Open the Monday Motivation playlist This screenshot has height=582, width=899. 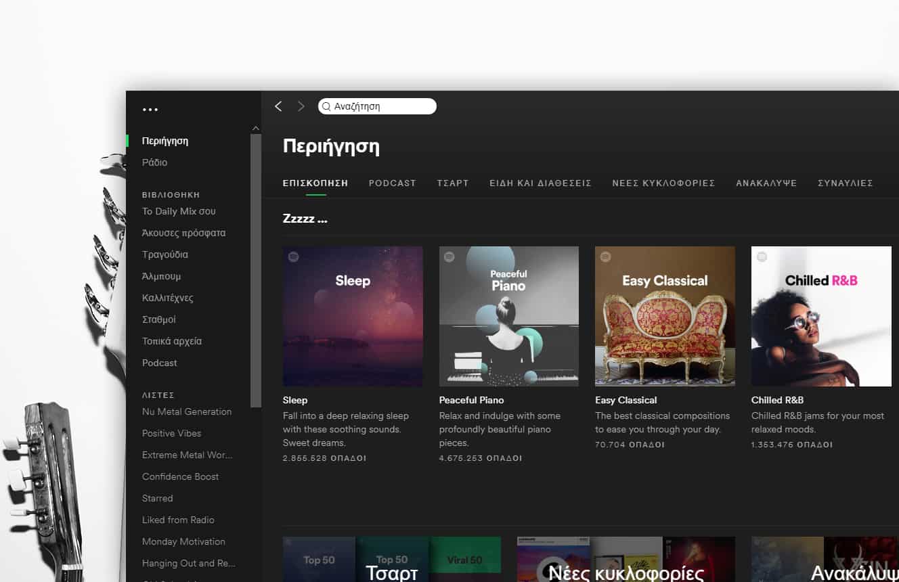coord(183,541)
